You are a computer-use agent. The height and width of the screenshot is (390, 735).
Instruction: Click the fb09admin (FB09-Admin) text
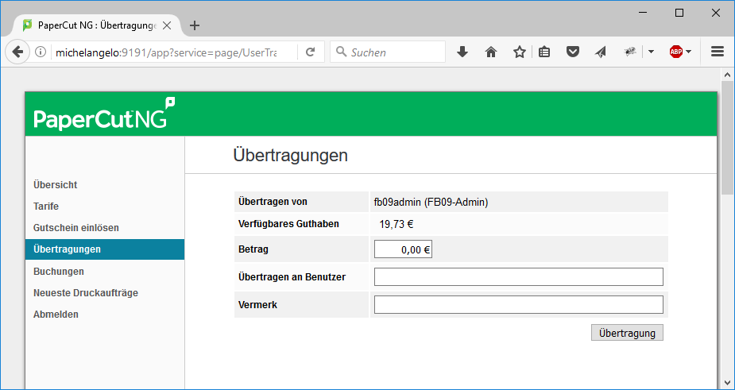point(431,203)
